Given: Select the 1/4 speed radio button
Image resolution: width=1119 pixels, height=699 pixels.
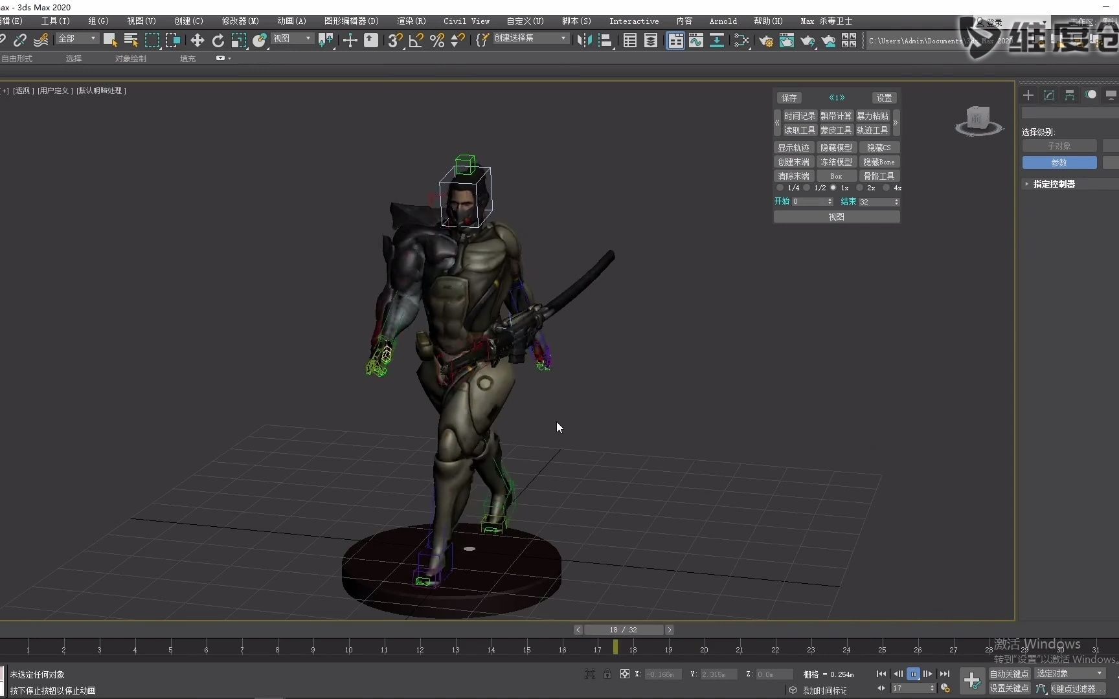Looking at the screenshot, I should 780,188.
